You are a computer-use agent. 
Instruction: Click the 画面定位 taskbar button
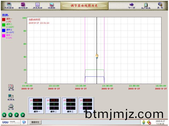click(35, 122)
